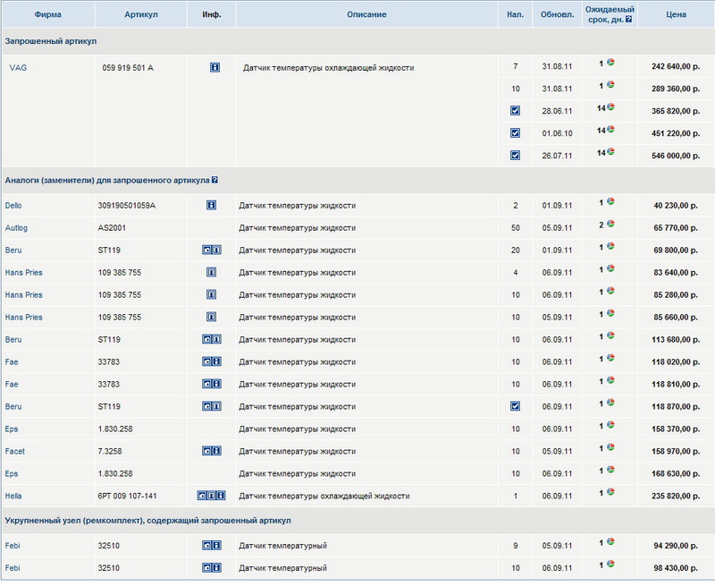
Task: Open Dello brand link
Action: pyautogui.click(x=13, y=206)
